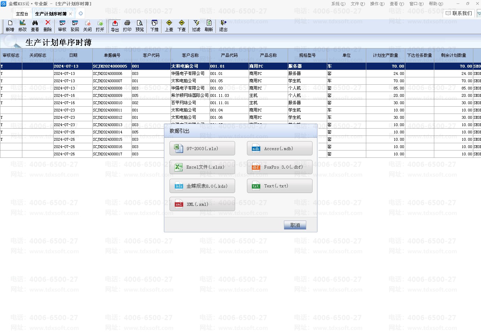Click the 剩余计划数量 column header

point(454,55)
